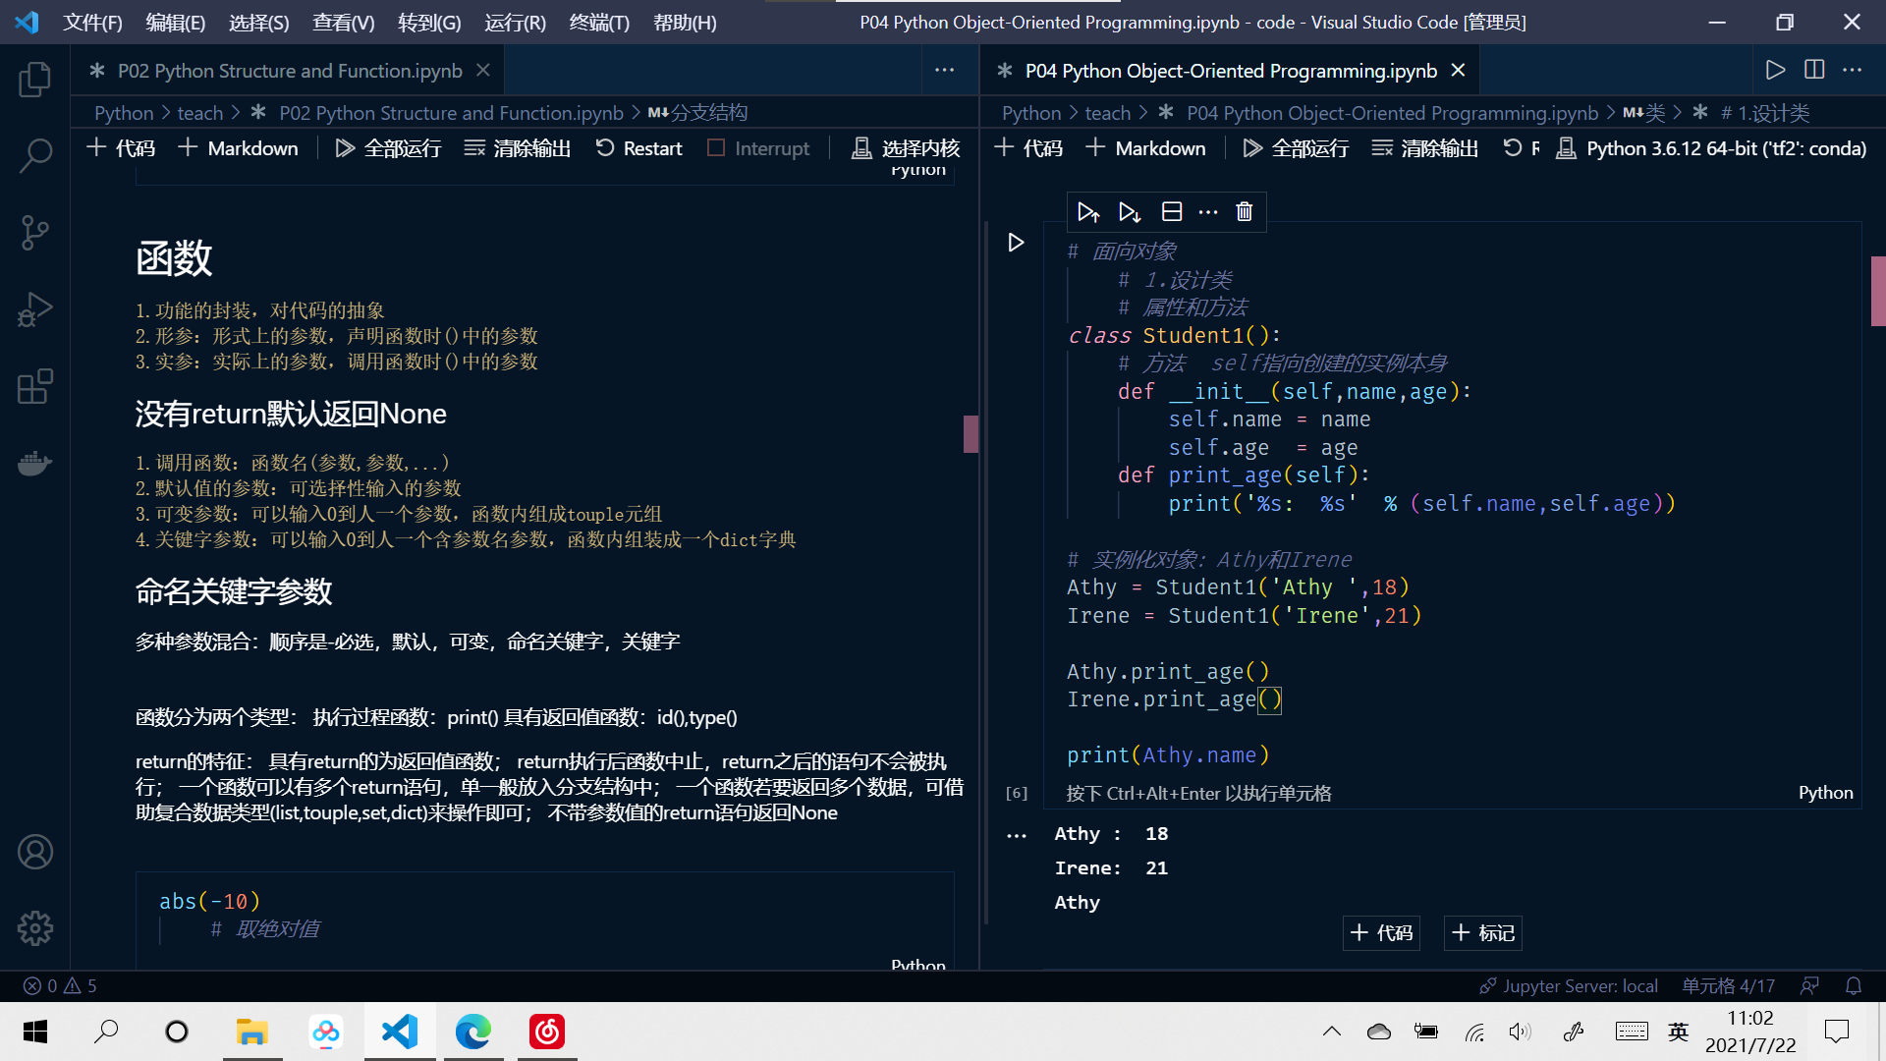
Task: Run the Student1 code cell
Action: [x=1016, y=243]
